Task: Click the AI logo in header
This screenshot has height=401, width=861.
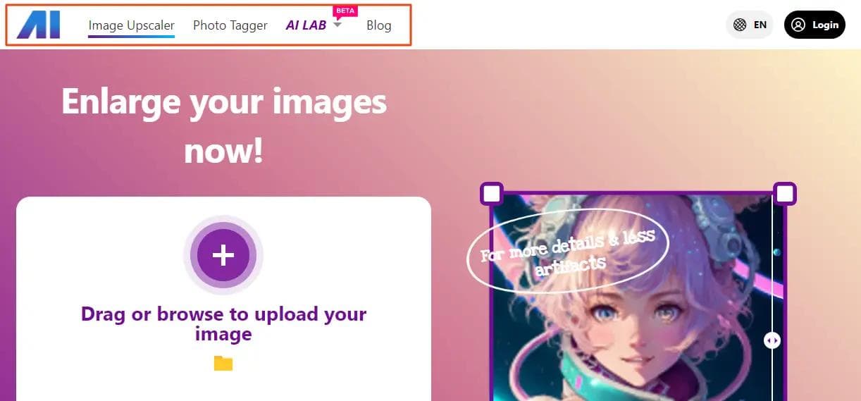Action: pos(38,25)
